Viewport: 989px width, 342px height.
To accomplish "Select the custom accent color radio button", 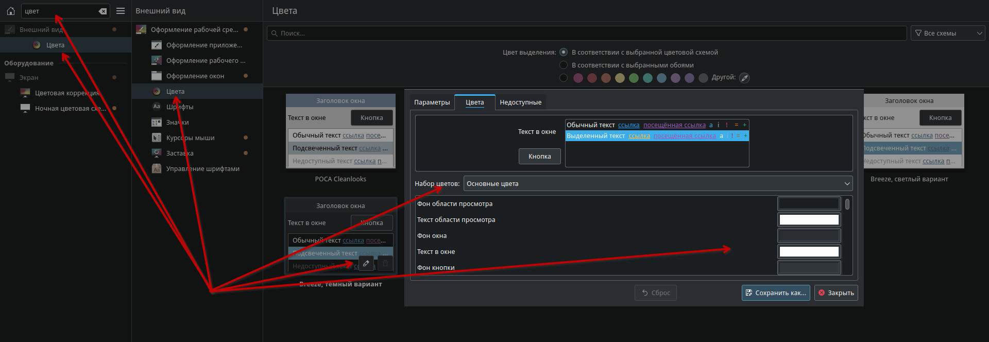I will click(x=564, y=78).
